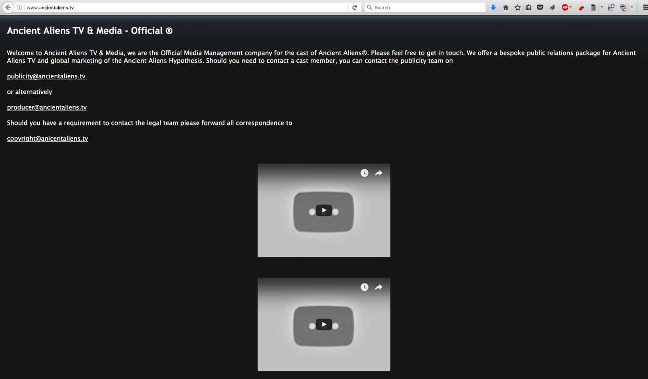Expand the trash can extension dropdown arrow

(601, 7)
